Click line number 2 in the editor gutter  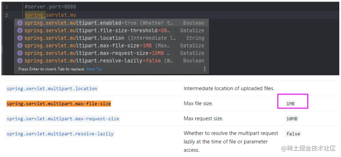[7, 15]
